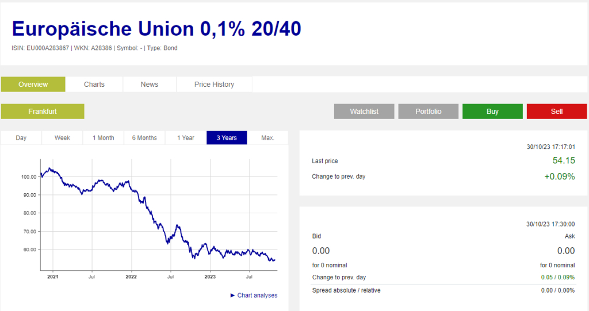Click the arrow icon beside Chart analyses
The width and height of the screenshot is (589, 311).
point(232,295)
